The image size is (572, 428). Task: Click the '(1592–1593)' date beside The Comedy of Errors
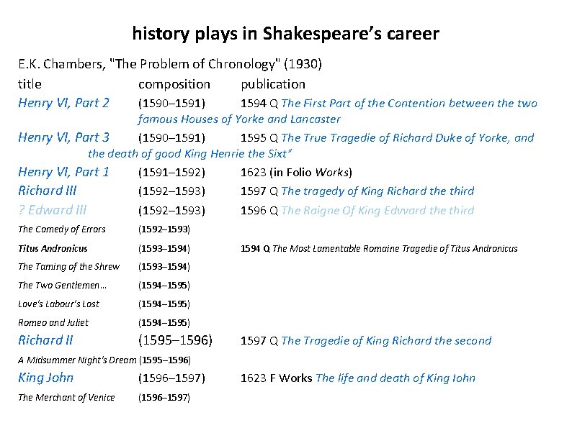[x=164, y=229]
